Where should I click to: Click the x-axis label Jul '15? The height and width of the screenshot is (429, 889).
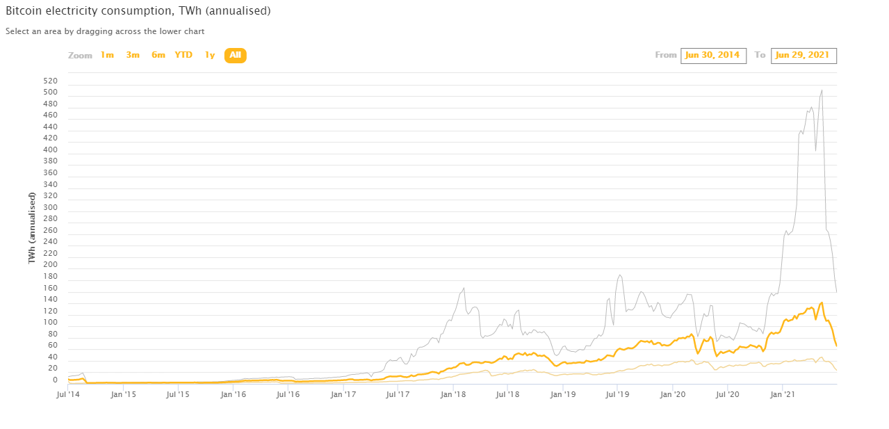tap(178, 394)
